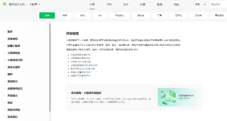Click the sidebar vertical scrollbar
The width and height of the screenshot is (227, 121).
[50, 68]
